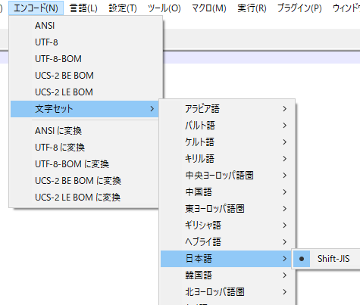
Task: Select UCS-2 BE BOM encoding
Action: 85,76
